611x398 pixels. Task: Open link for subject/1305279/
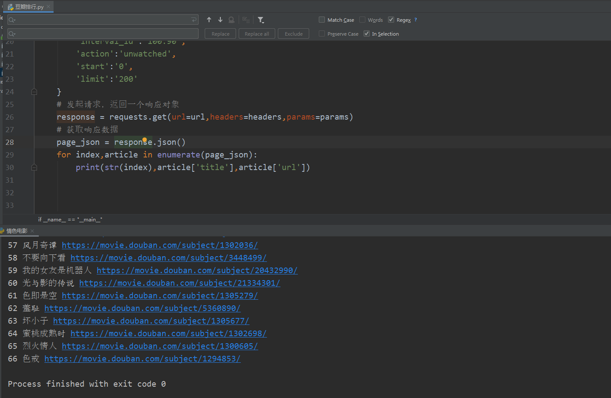point(160,296)
